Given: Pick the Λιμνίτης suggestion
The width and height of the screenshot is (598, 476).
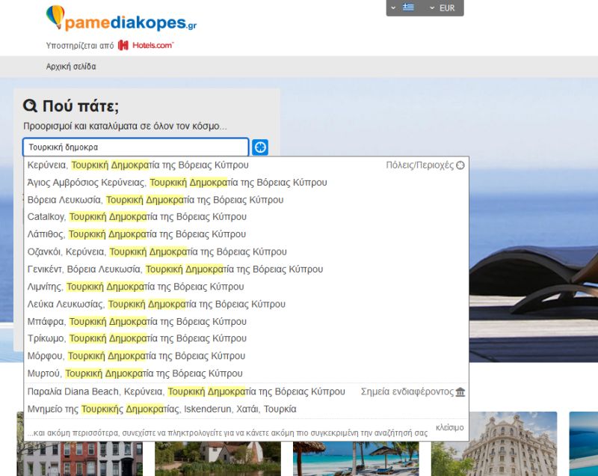Looking at the screenshot, I should (x=246, y=287).
